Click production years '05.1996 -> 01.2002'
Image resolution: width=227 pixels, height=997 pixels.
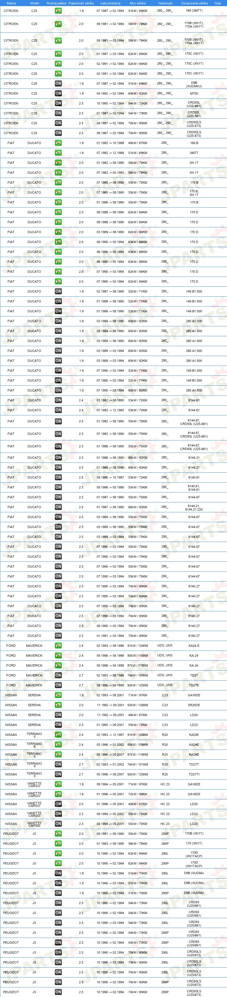[x=110, y=745]
